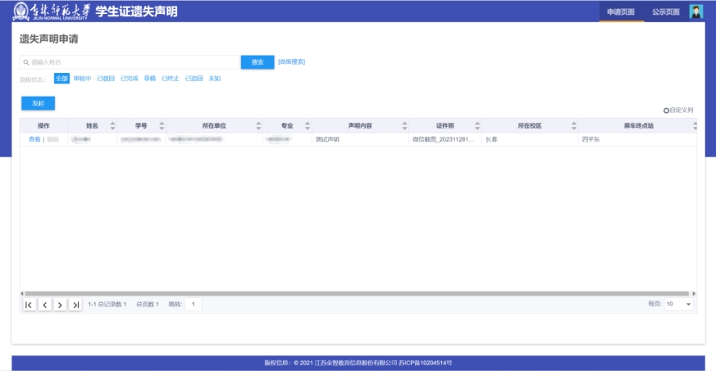This screenshot has height=371, width=716.
Task: Go to next page of results
Action: (60, 305)
